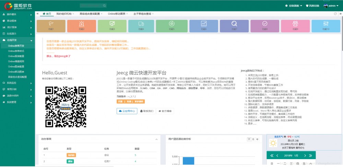This screenshot has height=167, width=343.
Task: Expand the 常用示例 sidebar menu
Action: [17, 90]
